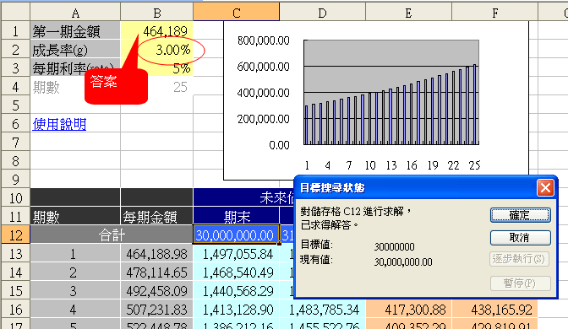Click cell F16 showing 438,165.92
The height and width of the screenshot is (329, 568).
494,310
